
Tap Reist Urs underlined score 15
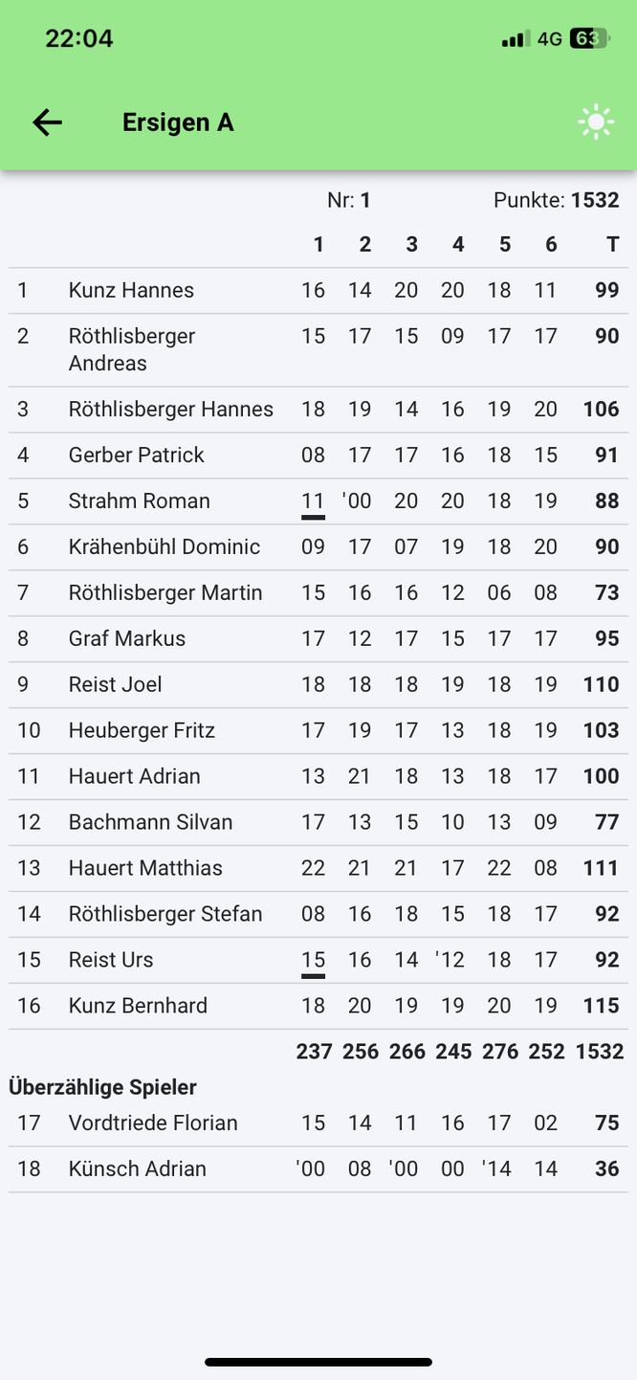313,961
